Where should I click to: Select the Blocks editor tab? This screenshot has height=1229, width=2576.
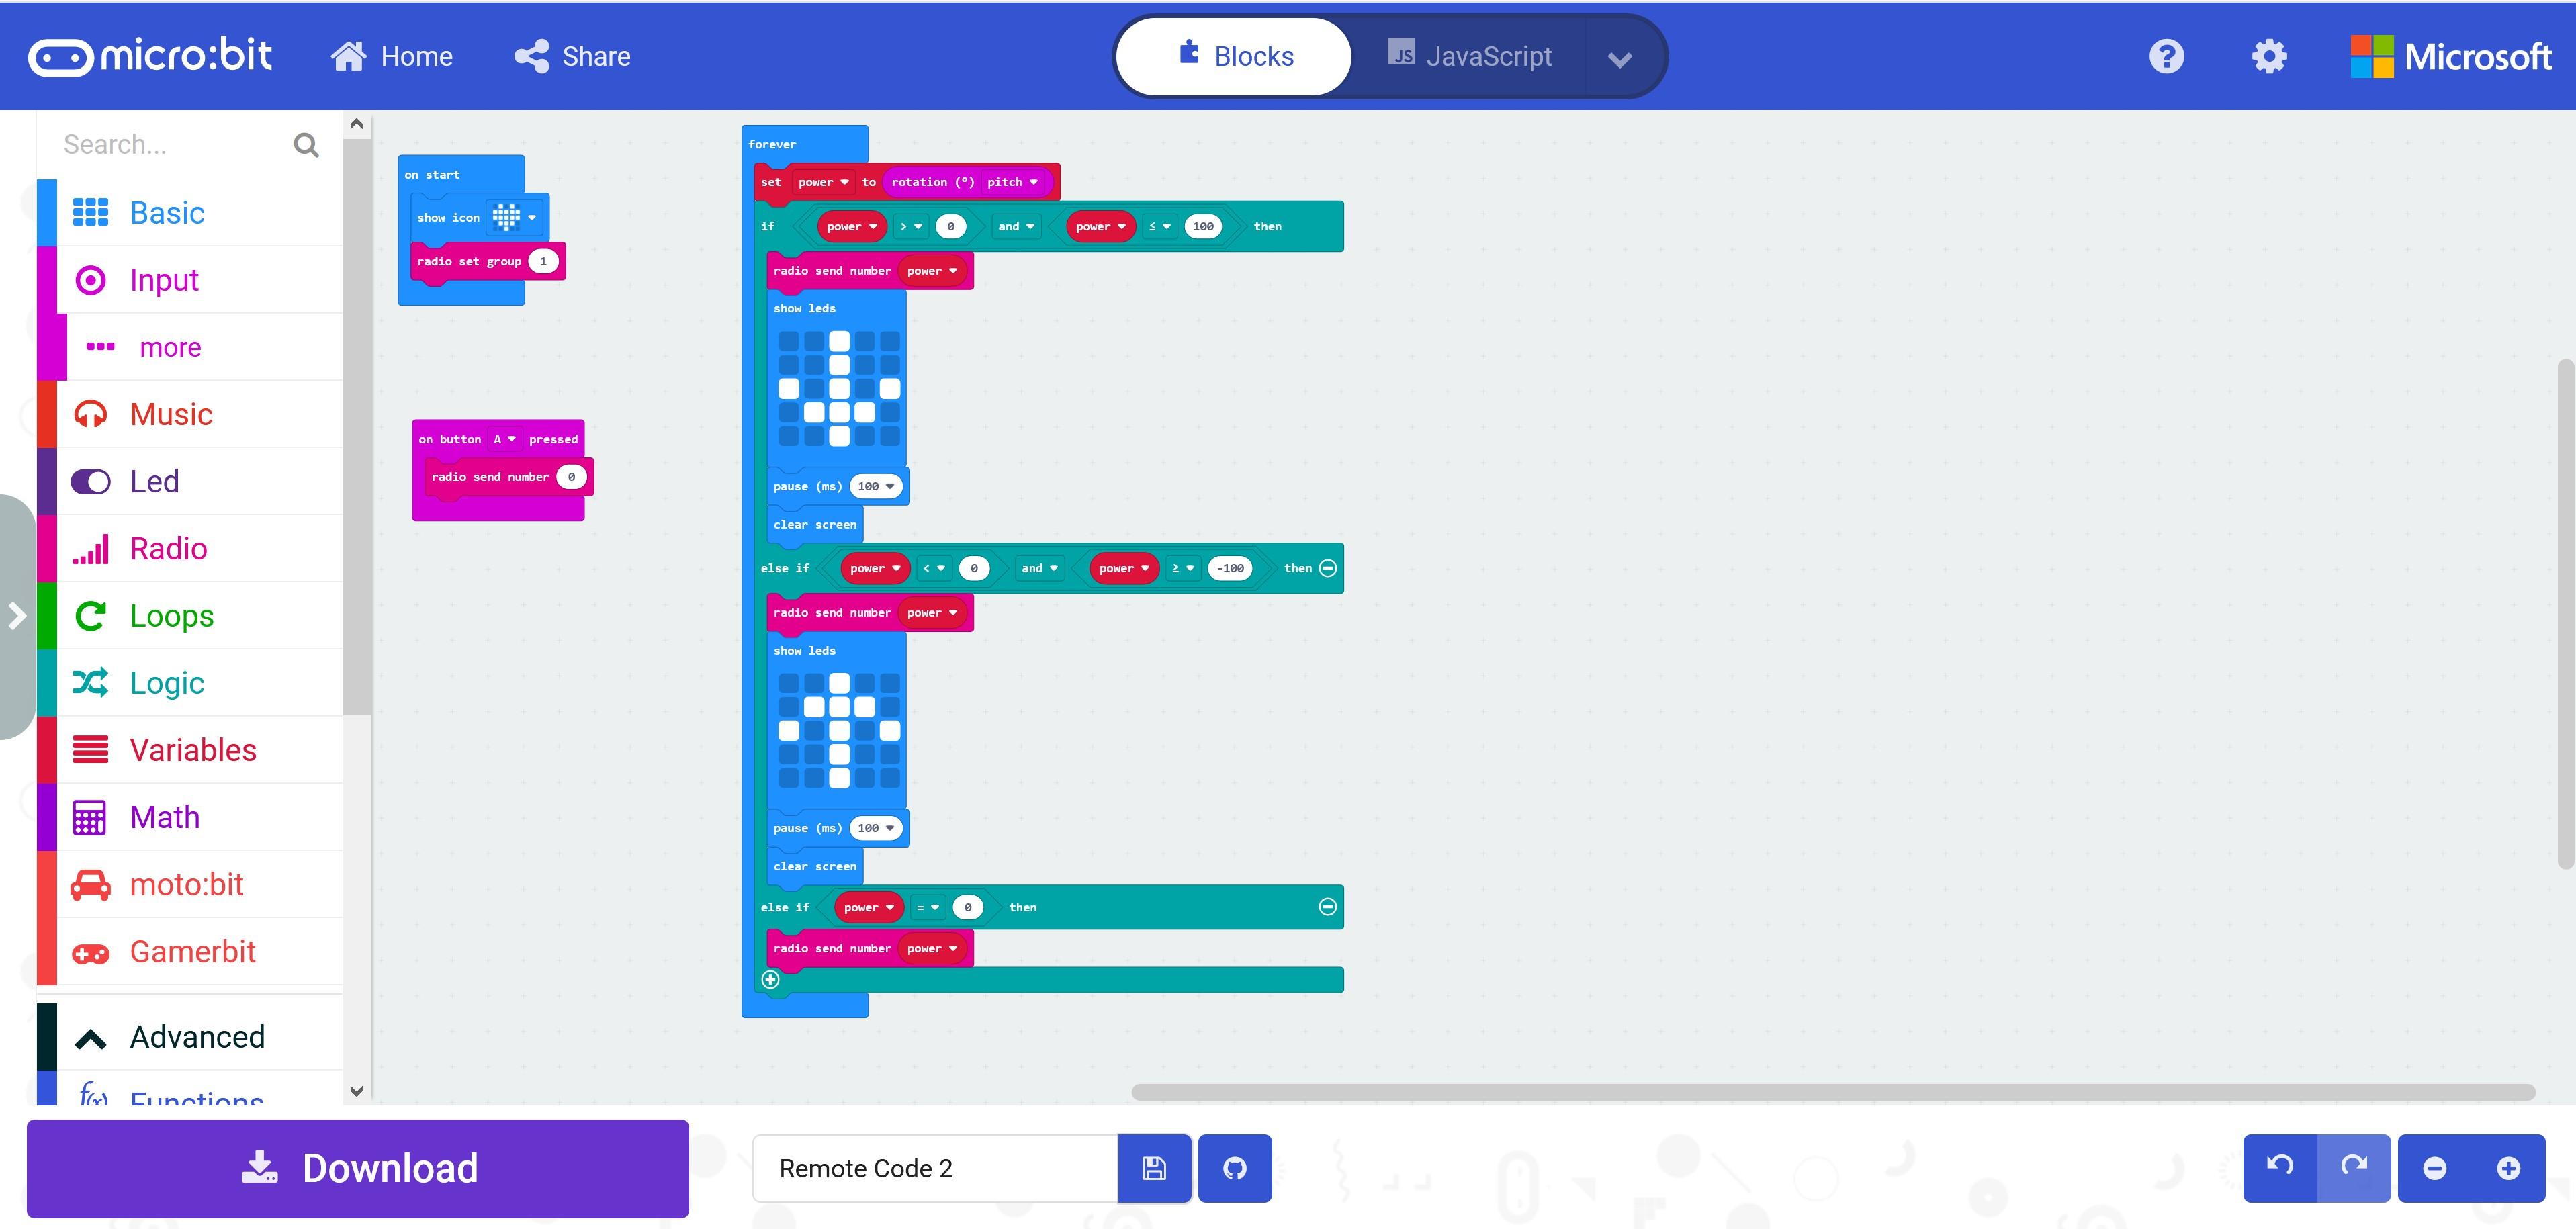pyautogui.click(x=1232, y=56)
